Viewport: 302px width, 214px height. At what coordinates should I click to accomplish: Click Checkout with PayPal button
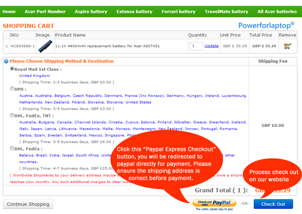coord(214,203)
